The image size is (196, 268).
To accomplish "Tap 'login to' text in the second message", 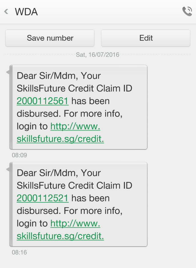I will coord(32,224).
